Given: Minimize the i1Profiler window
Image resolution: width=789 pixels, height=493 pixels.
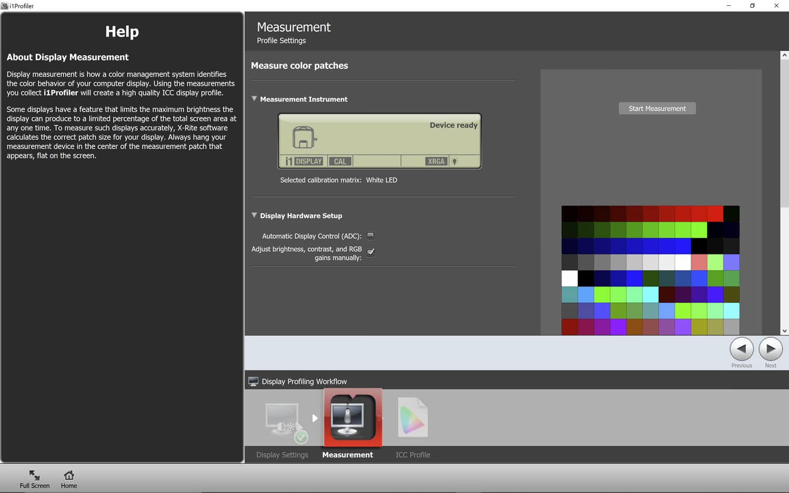Looking at the screenshot, I should coord(729,6).
